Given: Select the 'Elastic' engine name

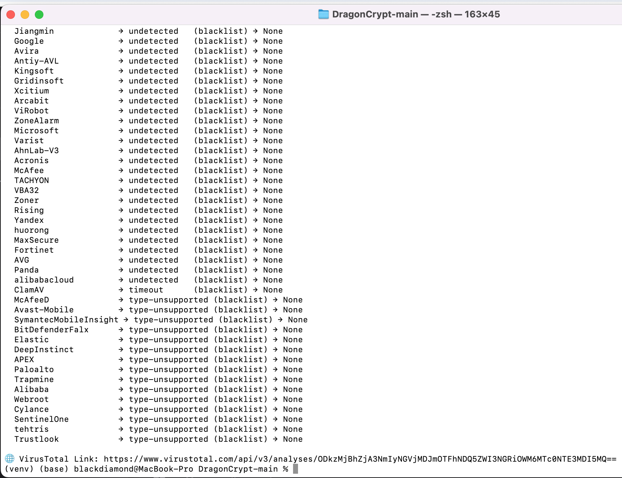Looking at the screenshot, I should click(x=32, y=340).
